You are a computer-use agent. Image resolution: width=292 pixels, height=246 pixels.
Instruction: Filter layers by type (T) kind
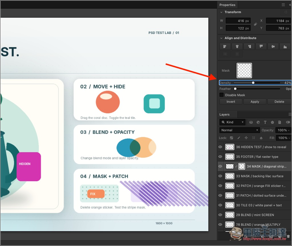(x=265, y=122)
